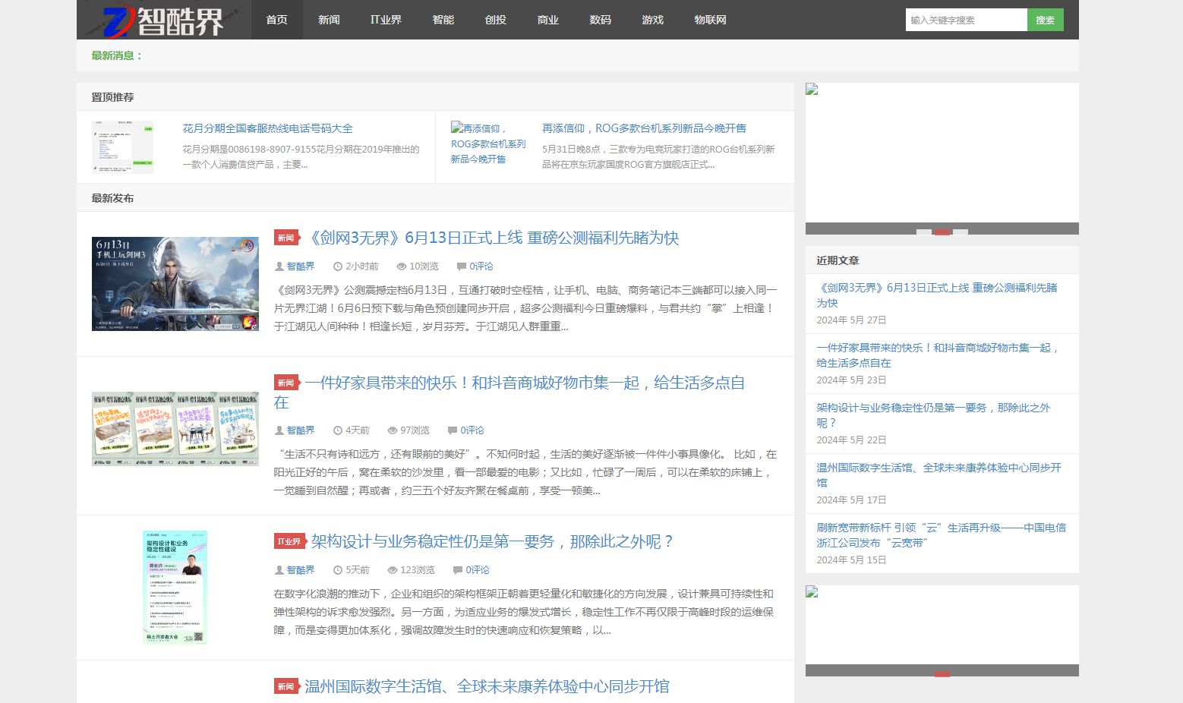Open the 数码 navigation item

coord(601,20)
